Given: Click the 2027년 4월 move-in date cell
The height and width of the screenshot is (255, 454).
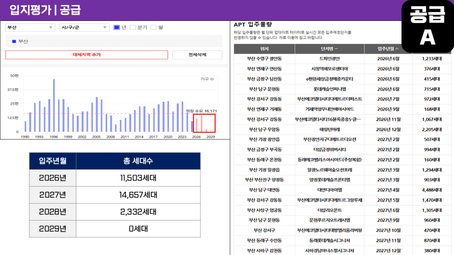Looking at the screenshot, I should pos(388,190).
